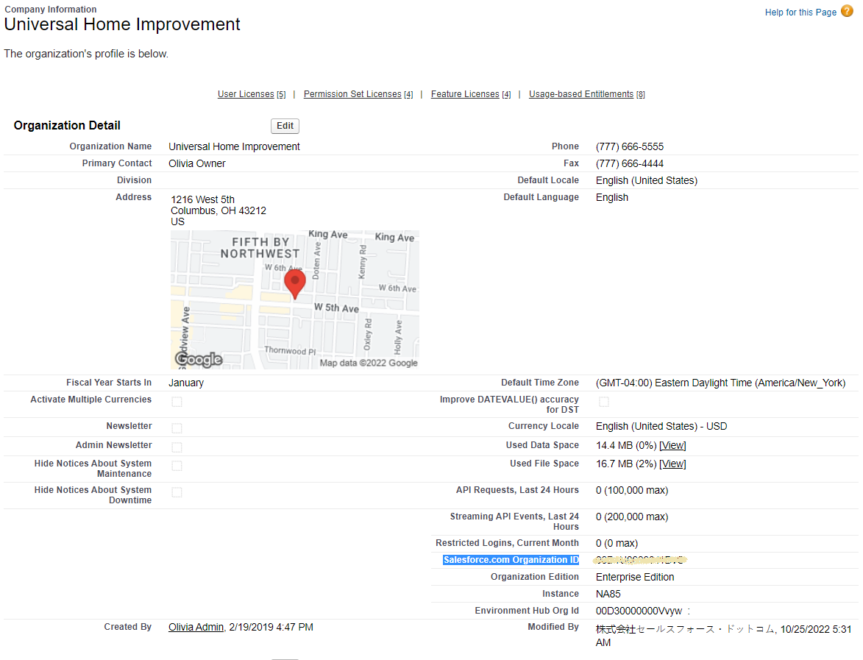Click the Company Information breadcrumb text
This screenshot has width=863, height=660.
51,10
